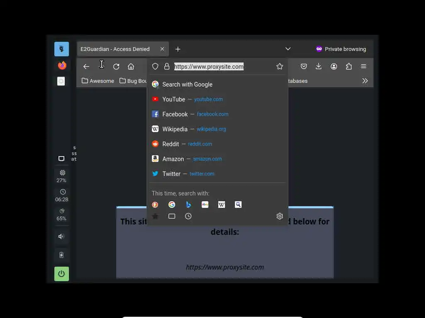
Task: Search open tabs with the tab shortcut
Action: click(x=171, y=216)
